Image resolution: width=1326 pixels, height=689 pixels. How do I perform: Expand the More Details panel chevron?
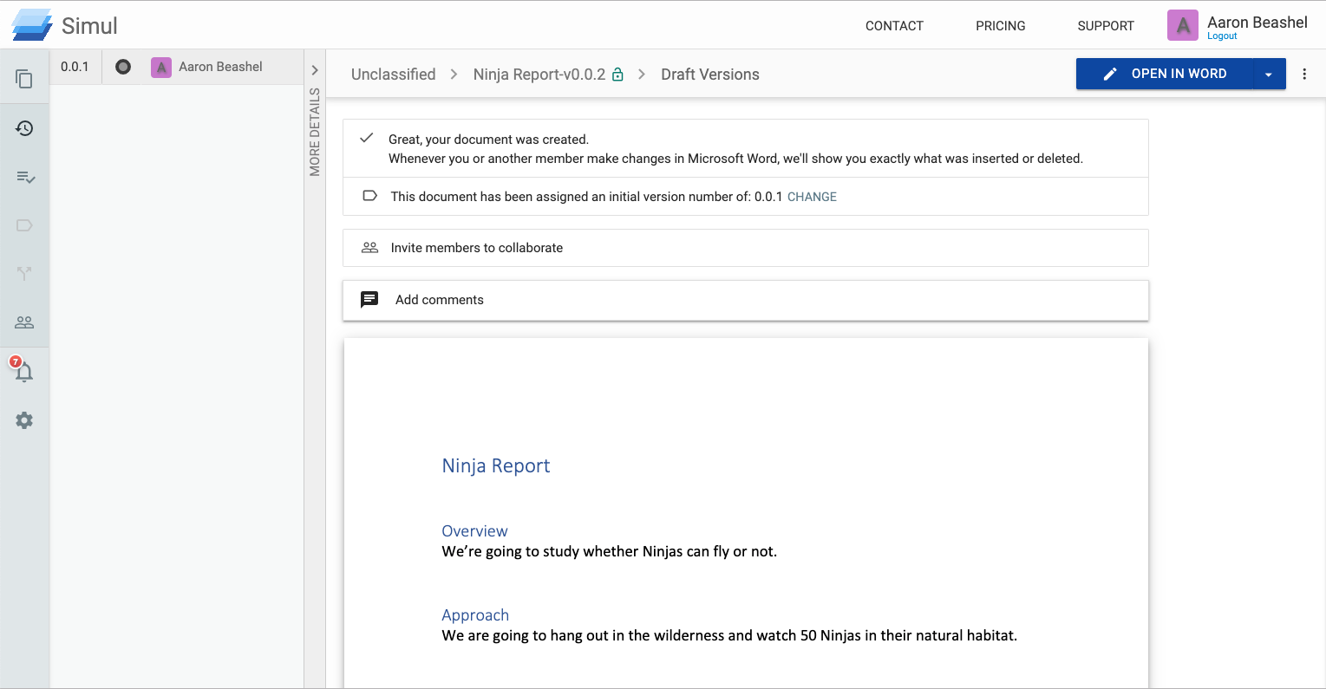pos(315,70)
